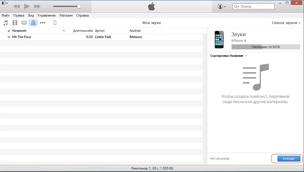Screen dimensions: 304x172
Task: Sort by the Альбом column header
Action: coord(135,31)
